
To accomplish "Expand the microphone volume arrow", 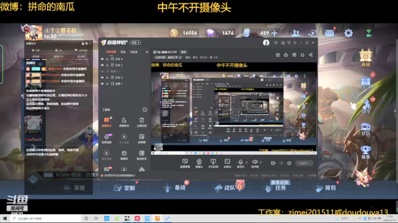I will point(246,163).
